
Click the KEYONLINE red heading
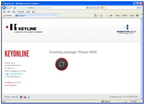point(17,53)
